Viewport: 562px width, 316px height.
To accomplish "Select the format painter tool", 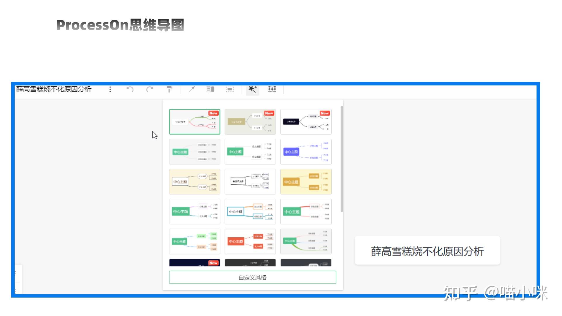I will coord(169,89).
